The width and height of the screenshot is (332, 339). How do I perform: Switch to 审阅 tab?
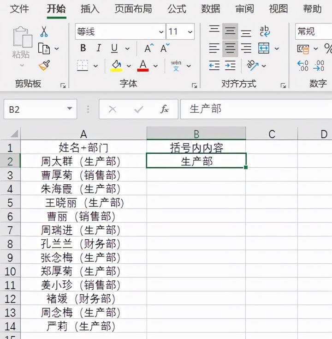click(244, 9)
